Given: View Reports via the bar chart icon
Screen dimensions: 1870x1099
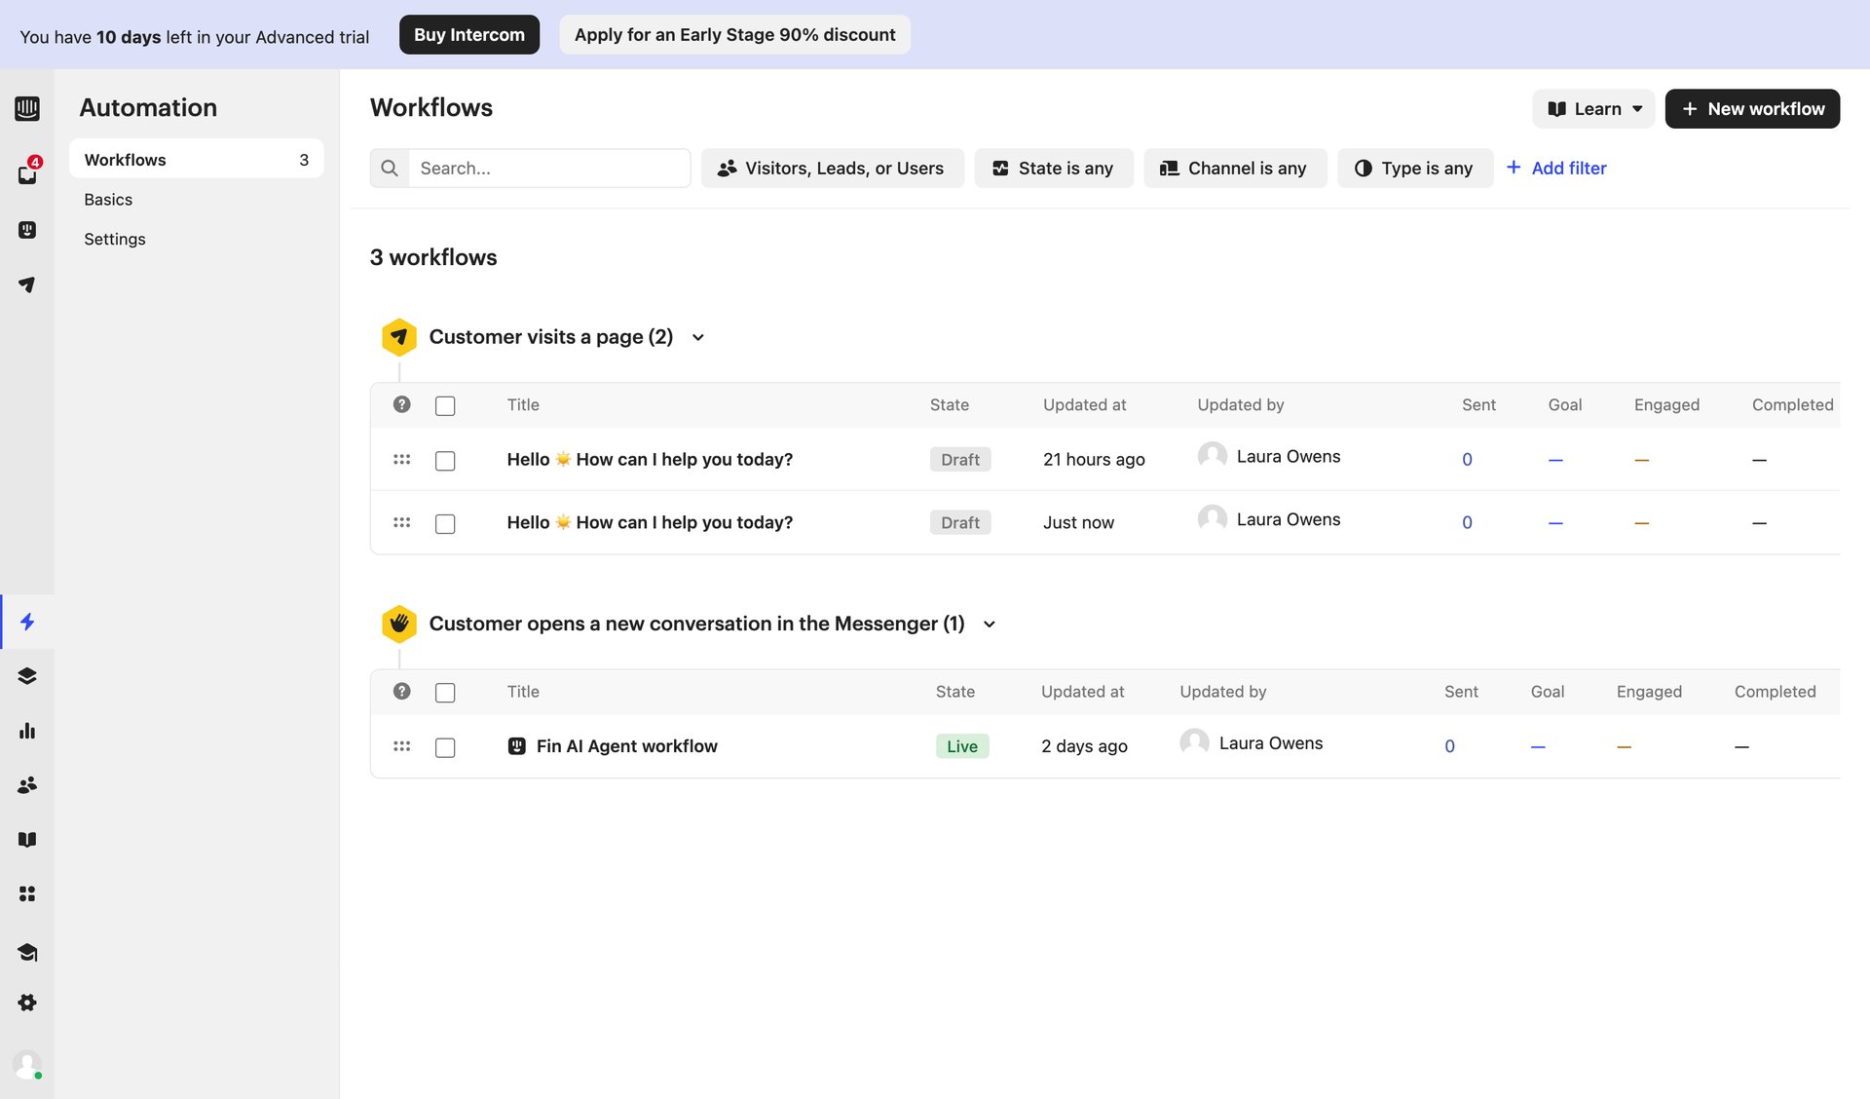Looking at the screenshot, I should click(27, 731).
